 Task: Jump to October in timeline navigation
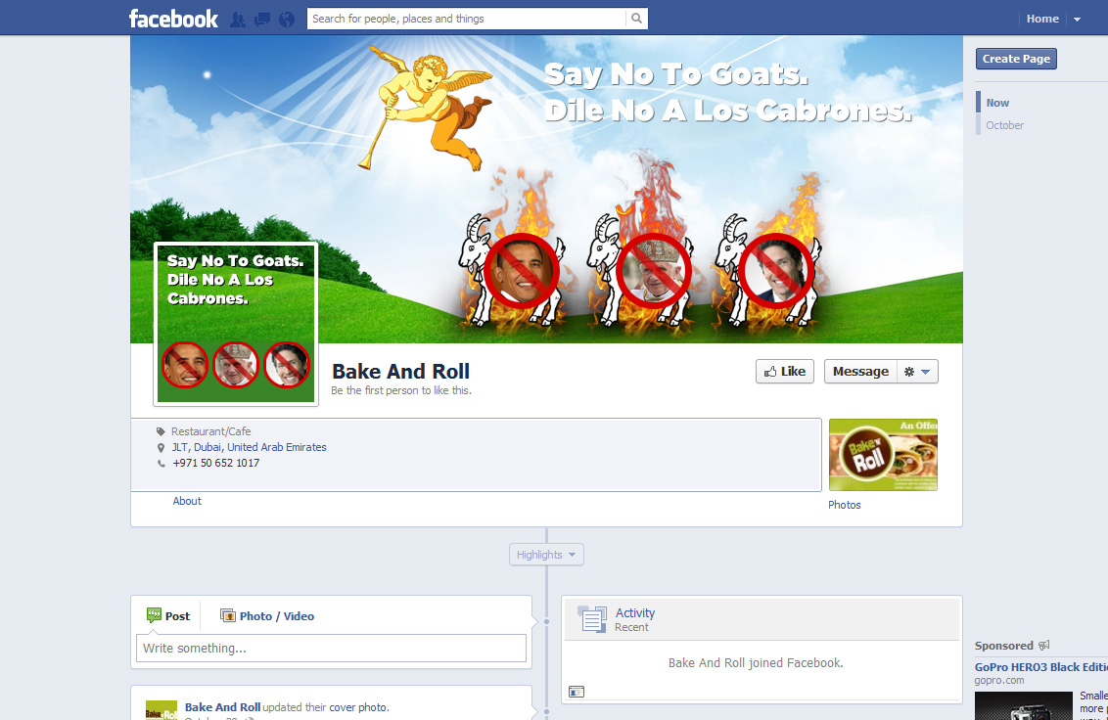1004,125
